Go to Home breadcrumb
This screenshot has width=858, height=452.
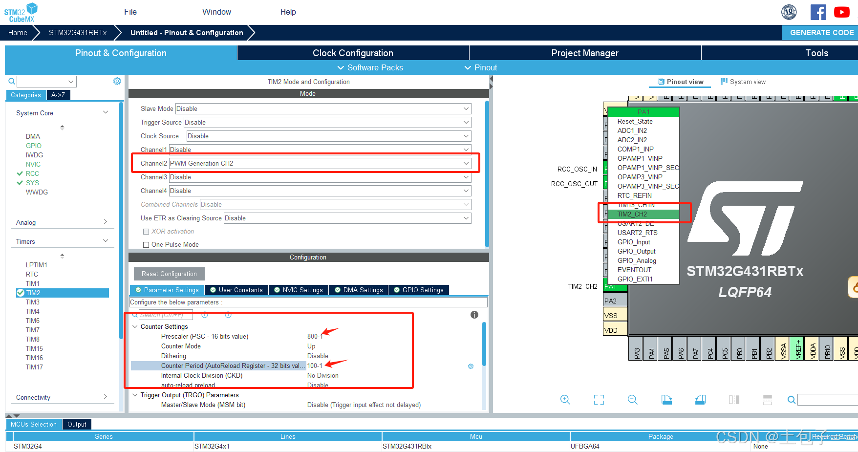point(18,33)
